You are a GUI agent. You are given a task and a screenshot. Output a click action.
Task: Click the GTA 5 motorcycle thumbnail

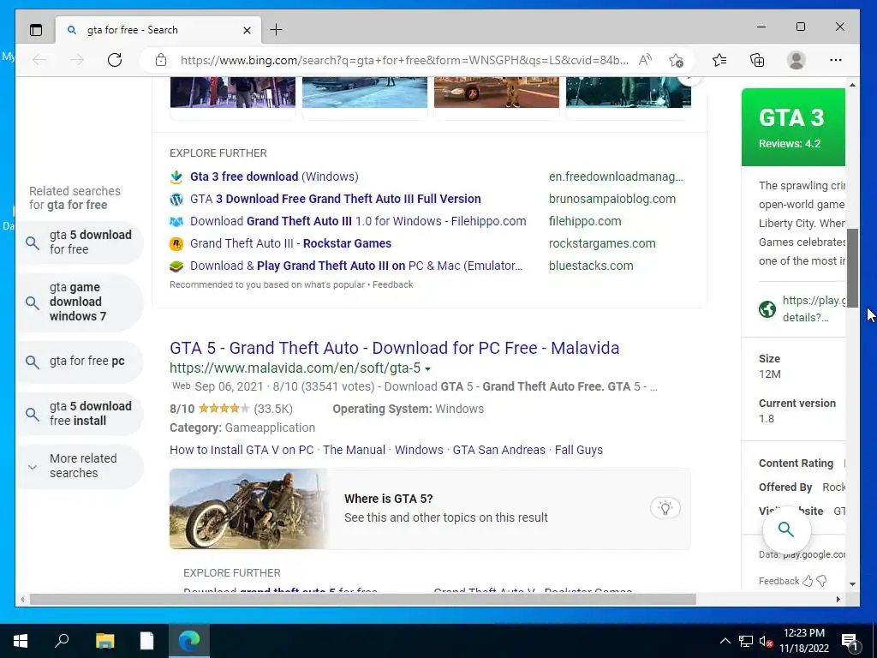249,509
